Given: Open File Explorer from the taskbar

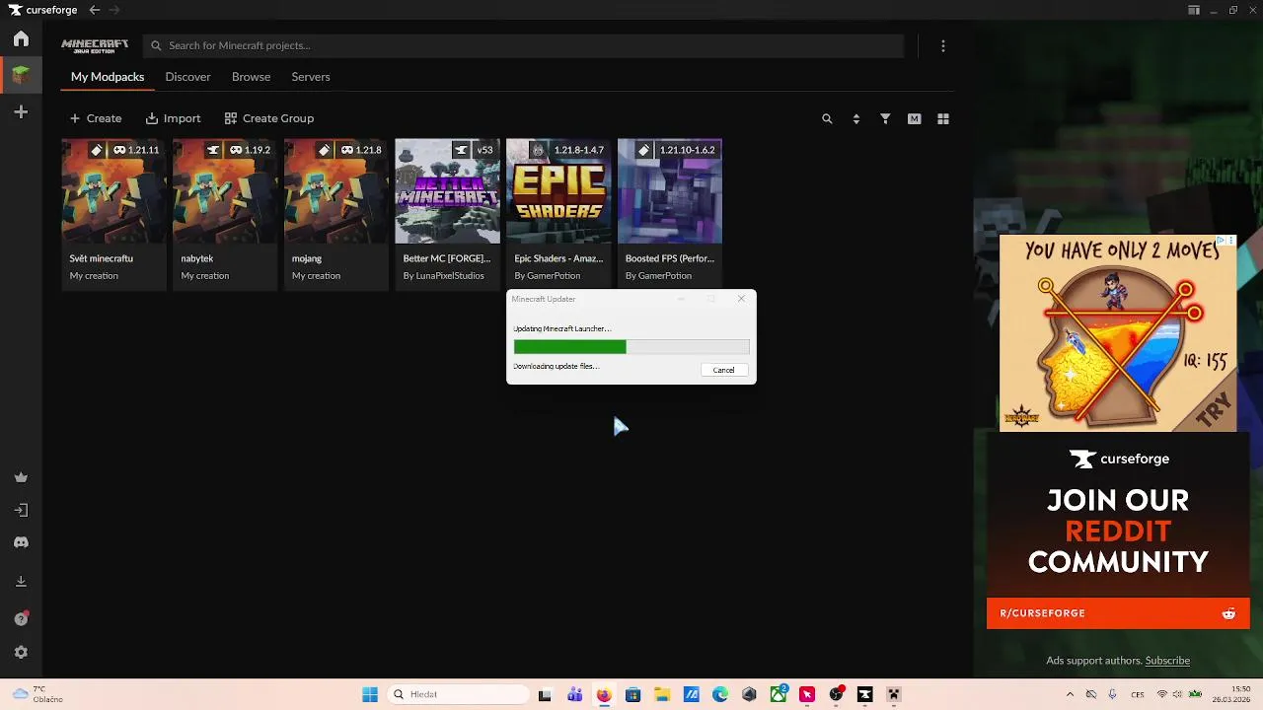Looking at the screenshot, I should pyautogui.click(x=662, y=694).
